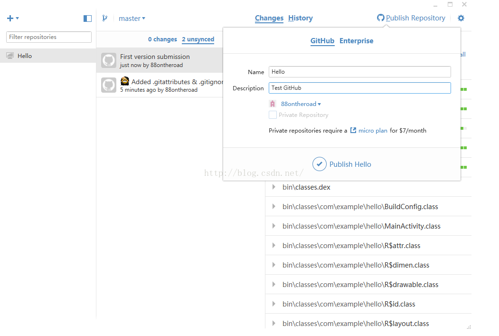Expand R$id.class file diff
The height and width of the screenshot is (336, 499).
273,304
